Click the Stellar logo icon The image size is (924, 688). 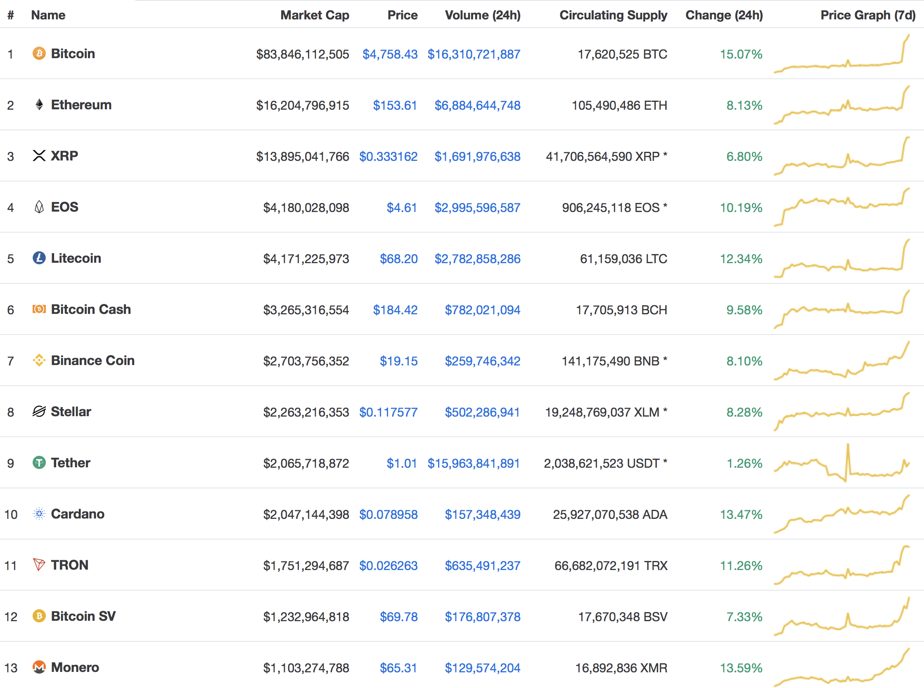pos(39,412)
